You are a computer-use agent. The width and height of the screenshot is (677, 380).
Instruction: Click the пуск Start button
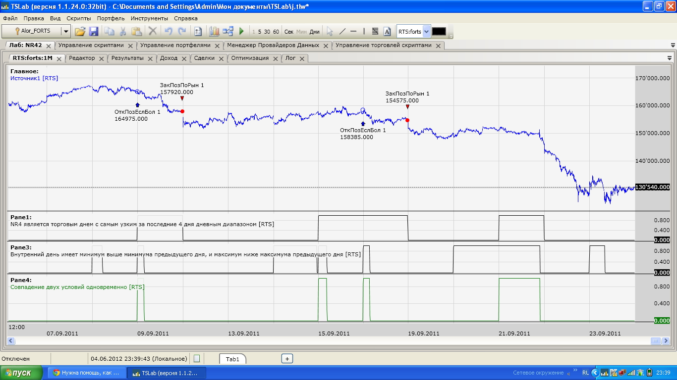coord(22,373)
